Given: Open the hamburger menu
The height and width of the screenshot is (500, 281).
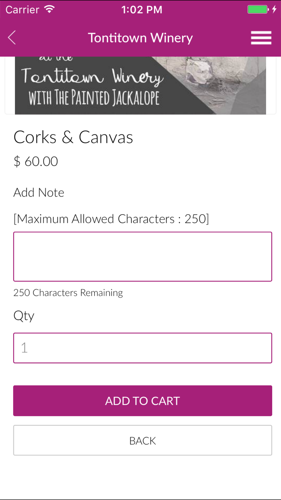Looking at the screenshot, I should tap(261, 38).
